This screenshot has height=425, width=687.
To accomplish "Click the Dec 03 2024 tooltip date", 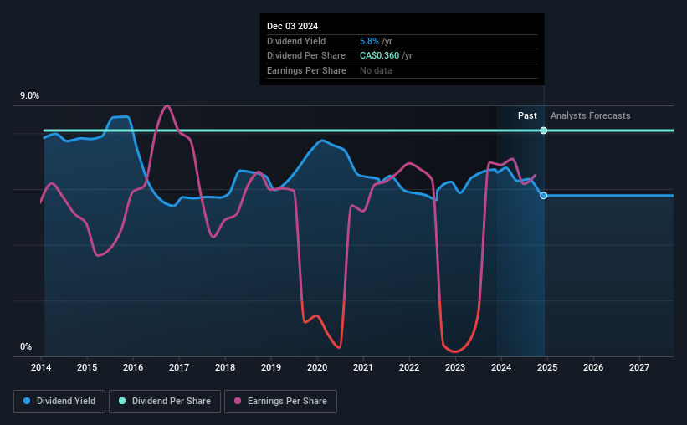I will [x=292, y=26].
